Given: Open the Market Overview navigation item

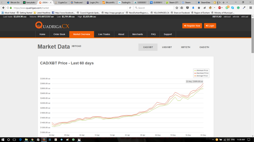Looking at the screenshot, I should click(82, 34).
